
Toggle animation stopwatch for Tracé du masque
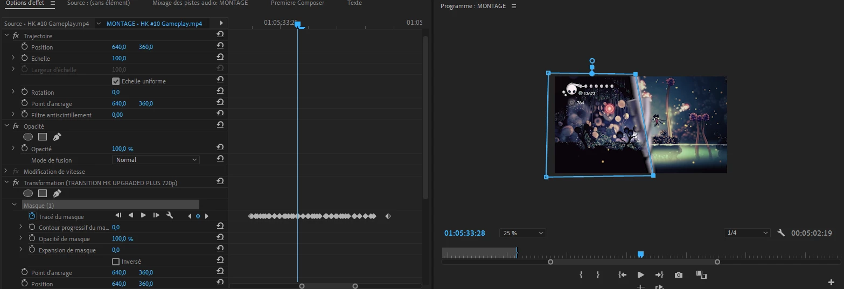[32, 216]
